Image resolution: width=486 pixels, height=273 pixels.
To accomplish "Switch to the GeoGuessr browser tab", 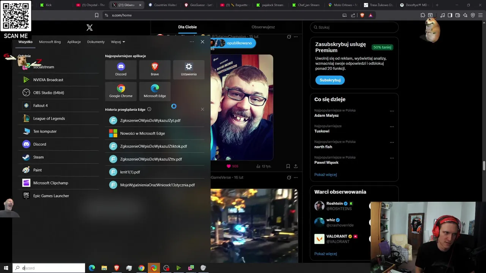I will (199, 5).
